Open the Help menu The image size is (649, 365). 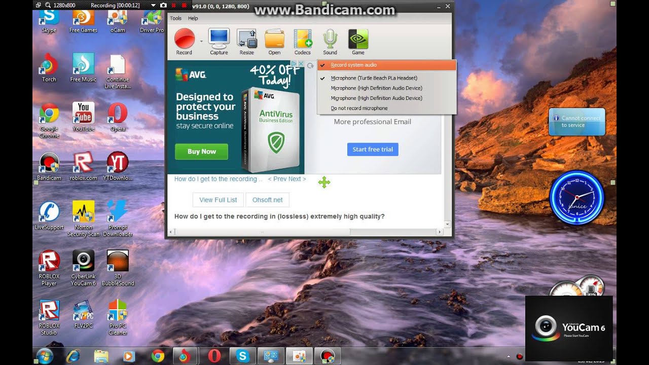(x=193, y=18)
